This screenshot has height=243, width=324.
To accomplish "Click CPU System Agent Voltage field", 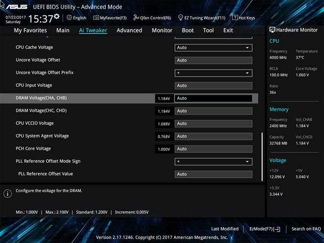I will pos(213,136).
